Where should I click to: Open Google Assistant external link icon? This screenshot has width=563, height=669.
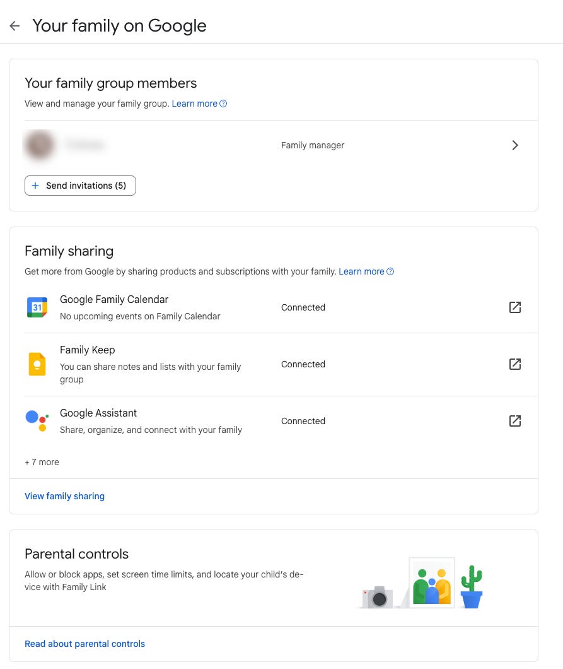(515, 421)
